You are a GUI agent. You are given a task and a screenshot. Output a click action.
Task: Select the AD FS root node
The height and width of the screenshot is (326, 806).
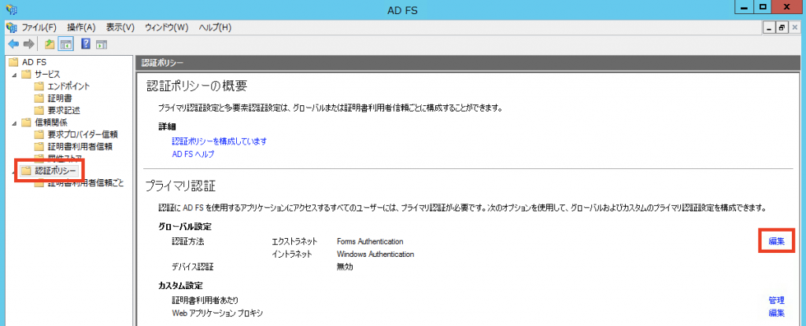[35, 62]
